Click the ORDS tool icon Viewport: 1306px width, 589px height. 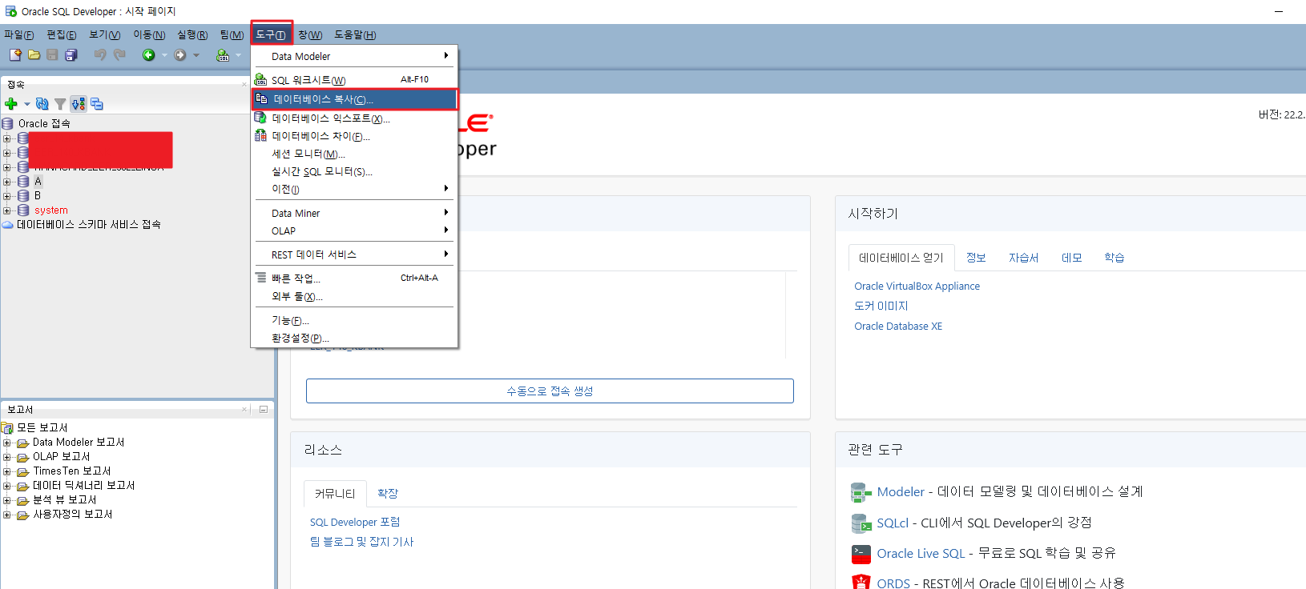point(861,582)
